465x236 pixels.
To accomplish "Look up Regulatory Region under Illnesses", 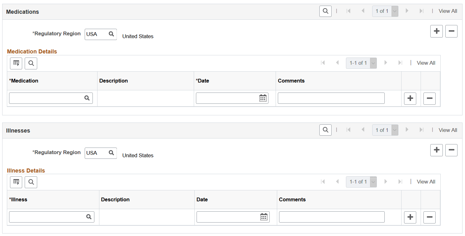I will [x=111, y=153].
